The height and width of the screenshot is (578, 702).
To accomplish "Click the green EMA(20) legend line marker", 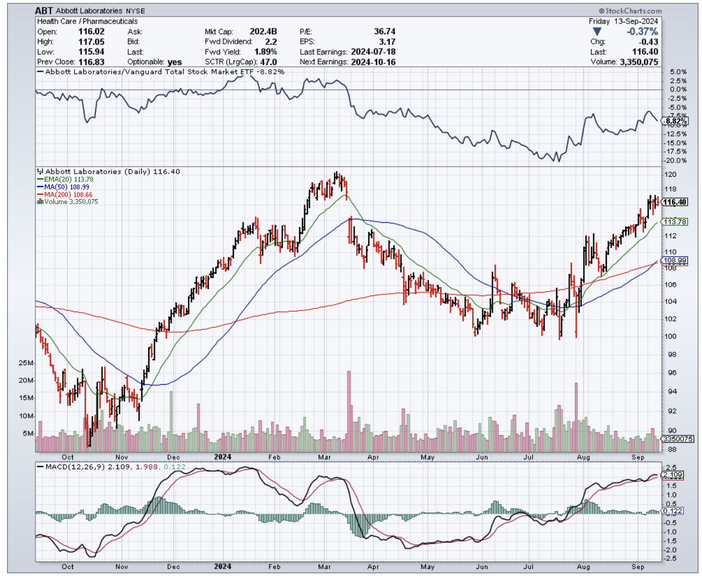I will click(39, 179).
